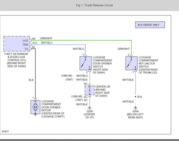This screenshot has width=179, height=141.
Task: Click the 'BC' label above Center J/B
Action: (86, 84)
